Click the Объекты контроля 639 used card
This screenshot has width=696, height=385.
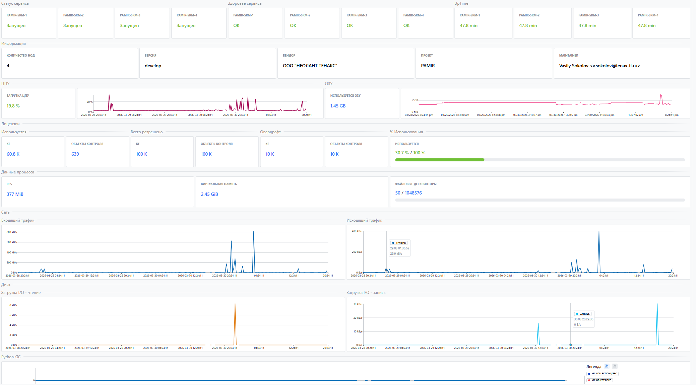(x=97, y=151)
